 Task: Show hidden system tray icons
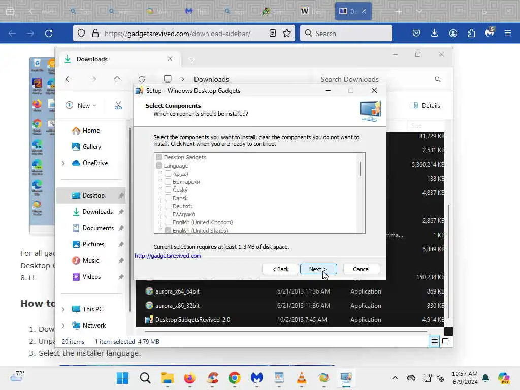pos(395,378)
